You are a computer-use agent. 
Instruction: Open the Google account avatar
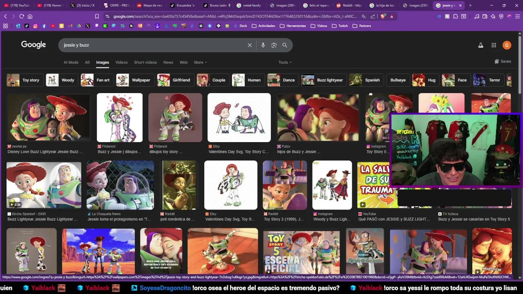507,45
